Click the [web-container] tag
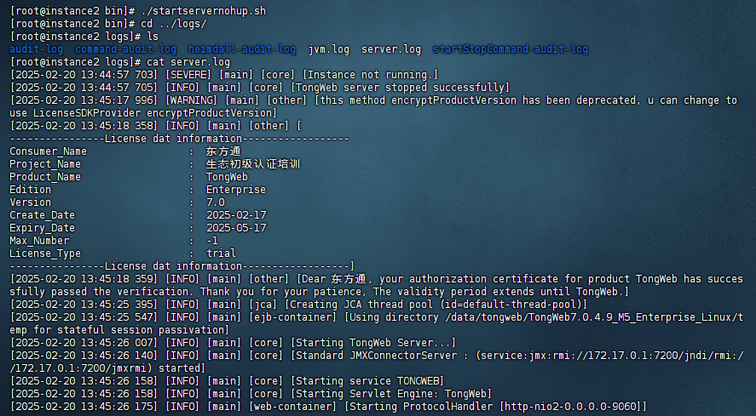This screenshot has height=416, width=756. [292, 407]
